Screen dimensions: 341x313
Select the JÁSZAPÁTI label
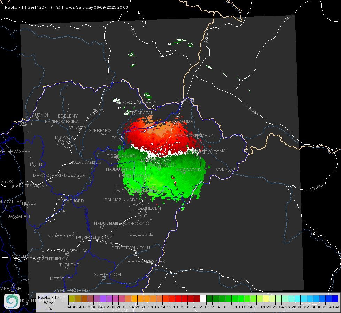(x=19, y=216)
